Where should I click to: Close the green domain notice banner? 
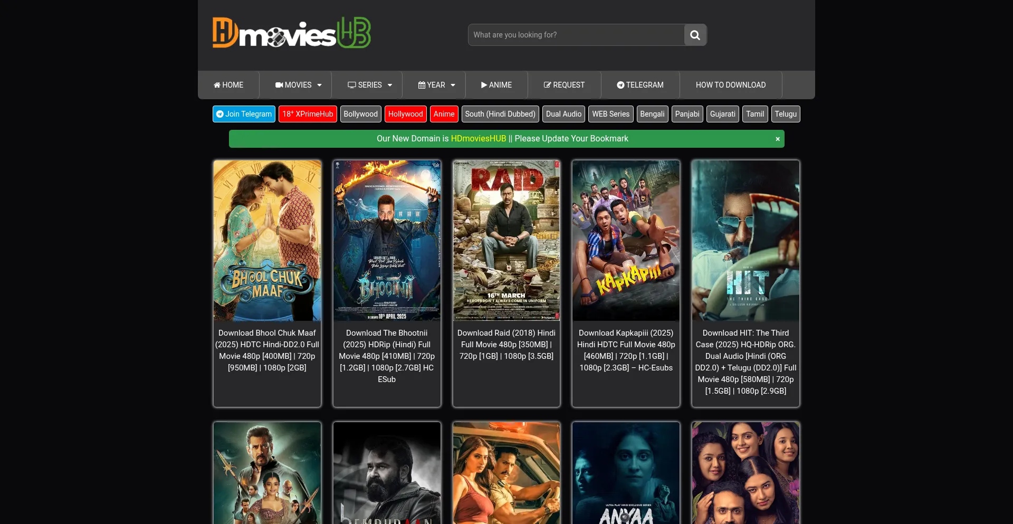tap(778, 139)
